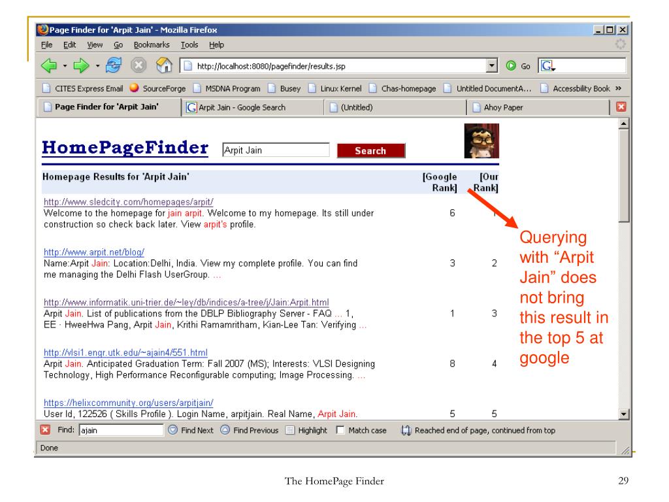Switch to the (Untitled) tab
The image size is (669, 502).
395,107
